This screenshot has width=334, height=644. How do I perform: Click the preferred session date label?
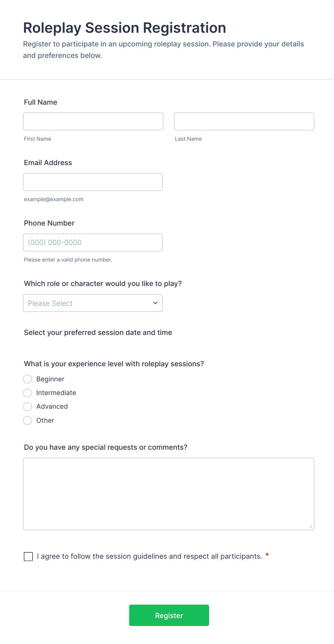[x=98, y=333]
